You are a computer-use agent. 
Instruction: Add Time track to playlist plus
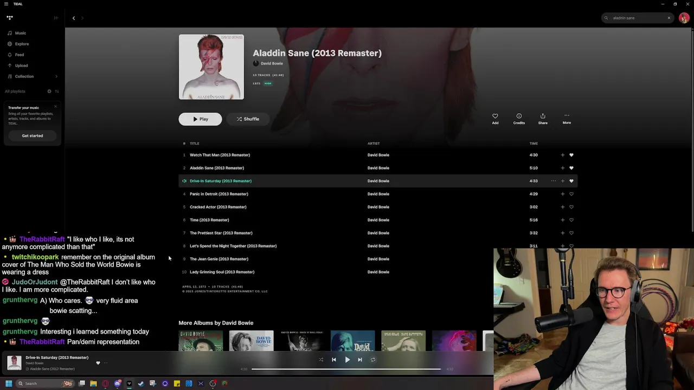[562, 220]
